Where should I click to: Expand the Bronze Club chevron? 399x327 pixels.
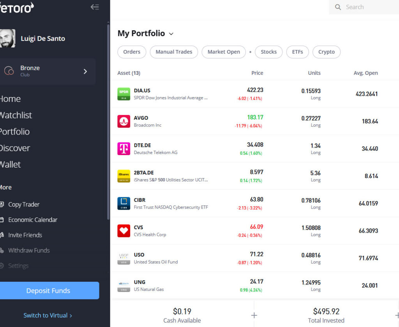[85, 71]
